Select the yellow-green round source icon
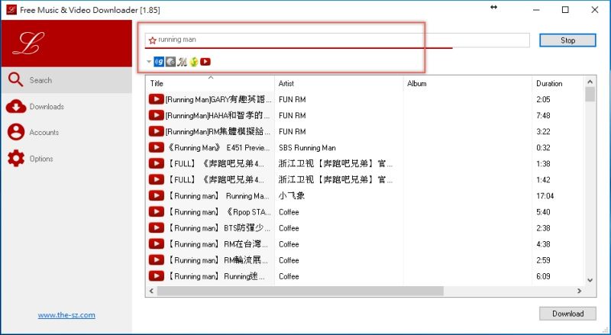Image resolution: width=611 pixels, height=335 pixels. (x=194, y=62)
